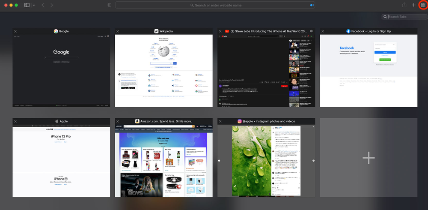Screen dimensions: 428x210
Task: Open the Share button in toolbar
Action: point(404,5)
